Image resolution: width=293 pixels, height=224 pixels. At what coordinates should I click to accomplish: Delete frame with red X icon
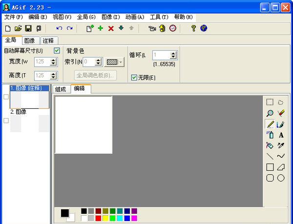click(111, 29)
